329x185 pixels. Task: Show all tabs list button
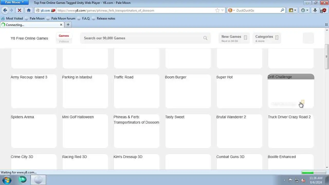coord(326,25)
